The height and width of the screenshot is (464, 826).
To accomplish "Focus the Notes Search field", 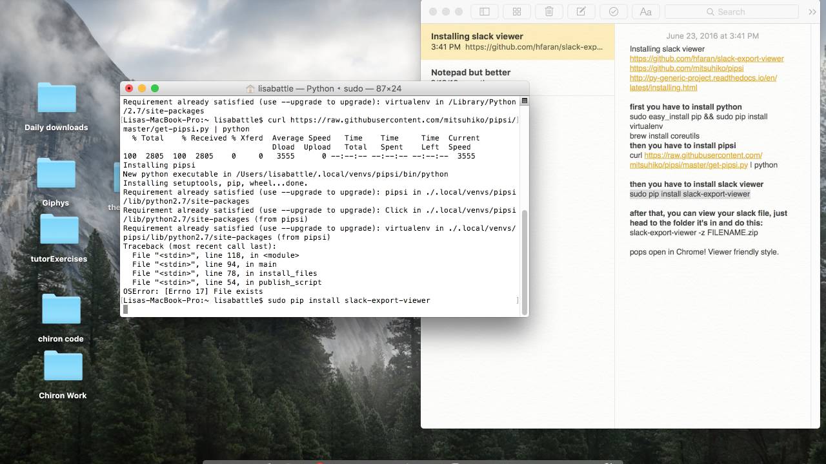I will tap(731, 12).
